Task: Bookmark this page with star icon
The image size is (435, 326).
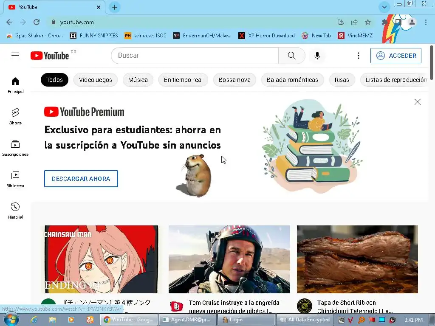Action: 368,22
